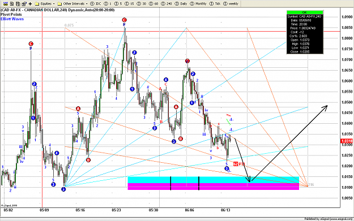The width and height of the screenshot is (354, 221).
Task: Click the red 1.0318 current price marker
Action: pos(347,141)
